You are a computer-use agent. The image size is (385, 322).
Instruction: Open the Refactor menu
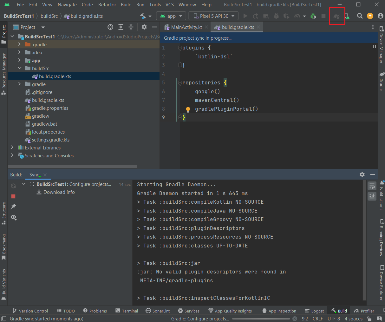tap(107, 4)
